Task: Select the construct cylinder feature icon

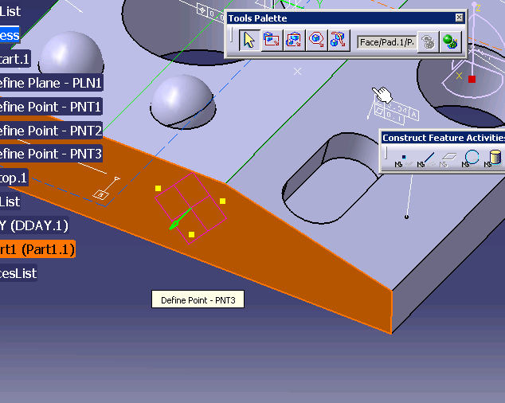Action: click(x=495, y=158)
